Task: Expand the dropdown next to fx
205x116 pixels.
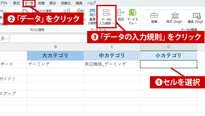Action: coord(7,39)
